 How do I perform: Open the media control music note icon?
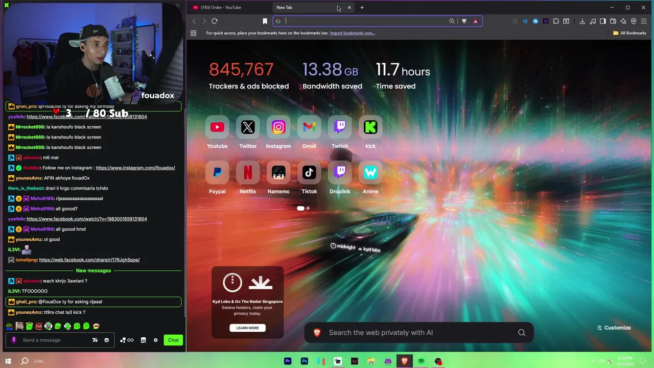[x=593, y=21]
